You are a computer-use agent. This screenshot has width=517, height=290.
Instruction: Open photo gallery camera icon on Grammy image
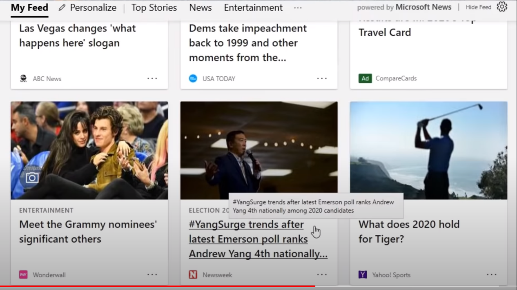[x=32, y=177]
